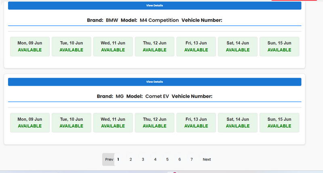Go to page 6 of vehicle list

point(180,159)
